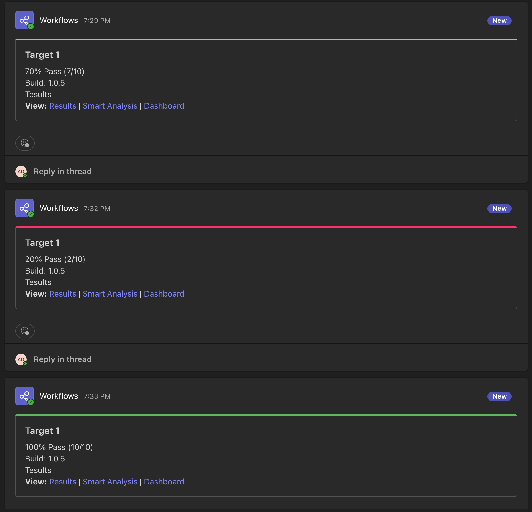532x512 pixels.
Task: Reply in thread to the 7:29 PM message
Action: [x=63, y=172]
